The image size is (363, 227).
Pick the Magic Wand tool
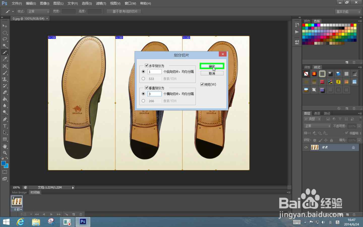click(x=5, y=46)
